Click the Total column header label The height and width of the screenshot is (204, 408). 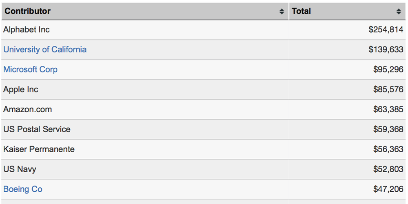click(x=302, y=11)
